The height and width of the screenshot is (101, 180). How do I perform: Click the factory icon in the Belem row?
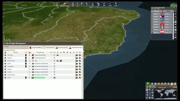[x=77, y=78]
